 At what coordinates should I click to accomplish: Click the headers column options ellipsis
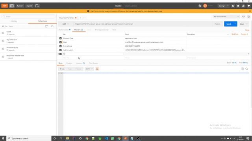228,34
